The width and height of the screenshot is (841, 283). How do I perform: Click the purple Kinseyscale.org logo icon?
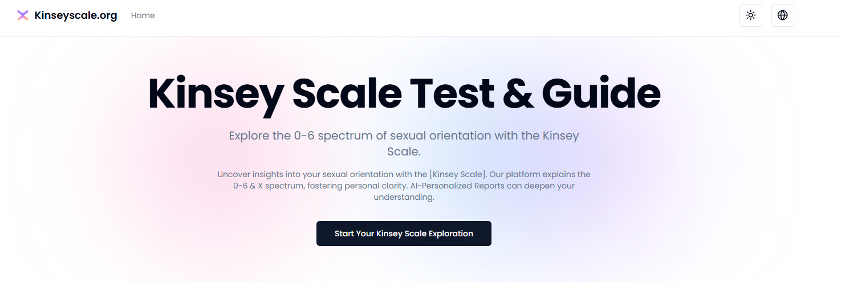click(23, 15)
